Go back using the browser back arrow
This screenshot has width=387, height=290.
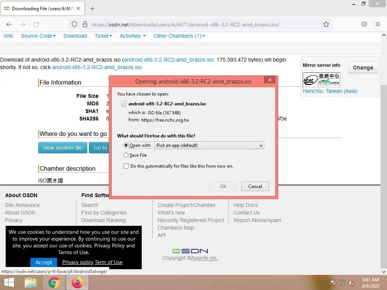tap(9, 25)
